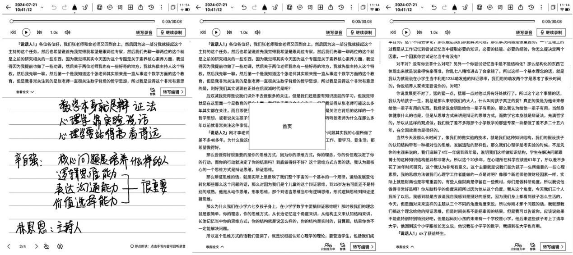This screenshot has width=573, height=255.
Task: Select the pen tool in middle panel
Action: point(265,8)
